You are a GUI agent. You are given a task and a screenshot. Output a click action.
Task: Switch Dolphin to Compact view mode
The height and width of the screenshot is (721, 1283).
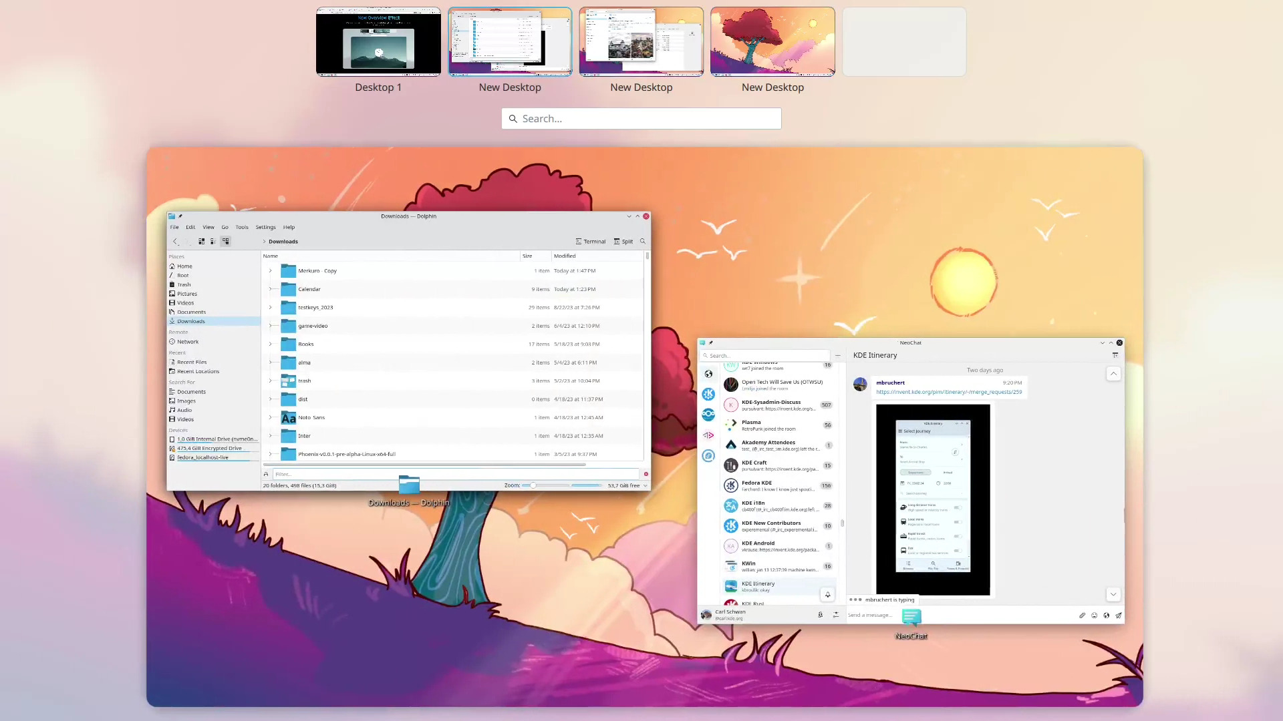[213, 242]
